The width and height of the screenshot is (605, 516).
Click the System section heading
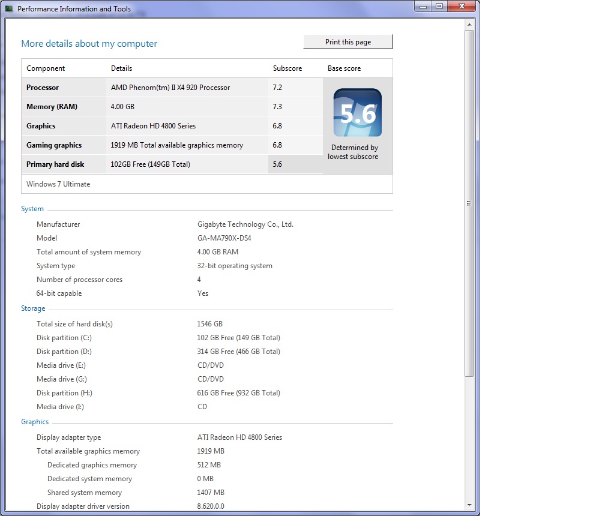click(x=32, y=209)
